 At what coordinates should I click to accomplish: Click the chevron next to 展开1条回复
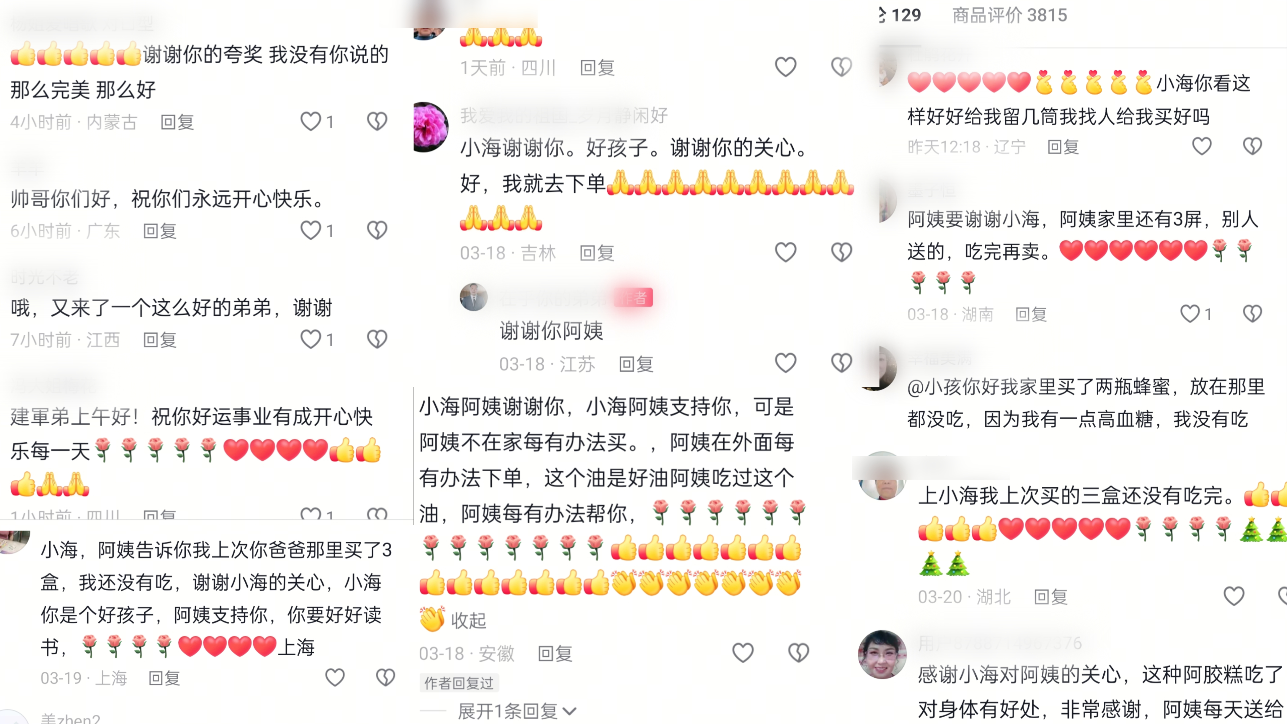569,711
